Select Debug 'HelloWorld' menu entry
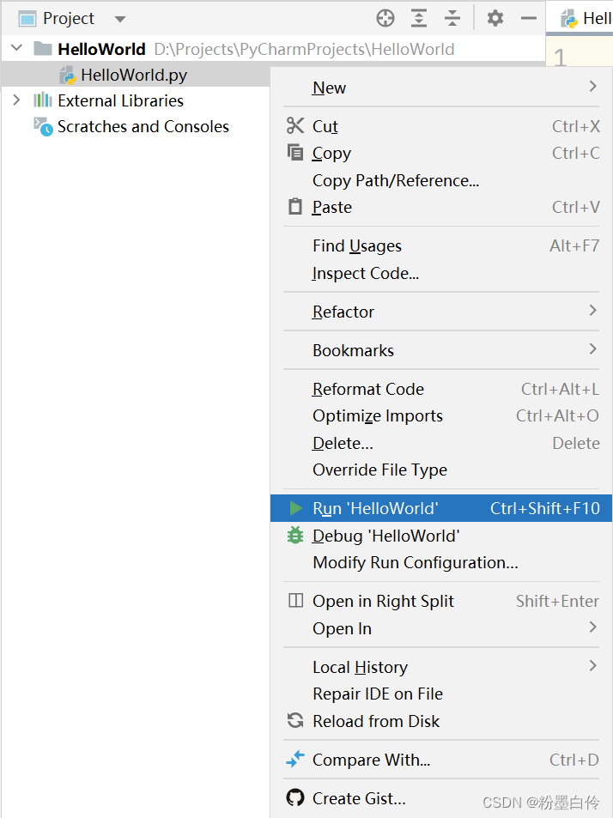Screen dimensions: 613x818 pos(441,536)
